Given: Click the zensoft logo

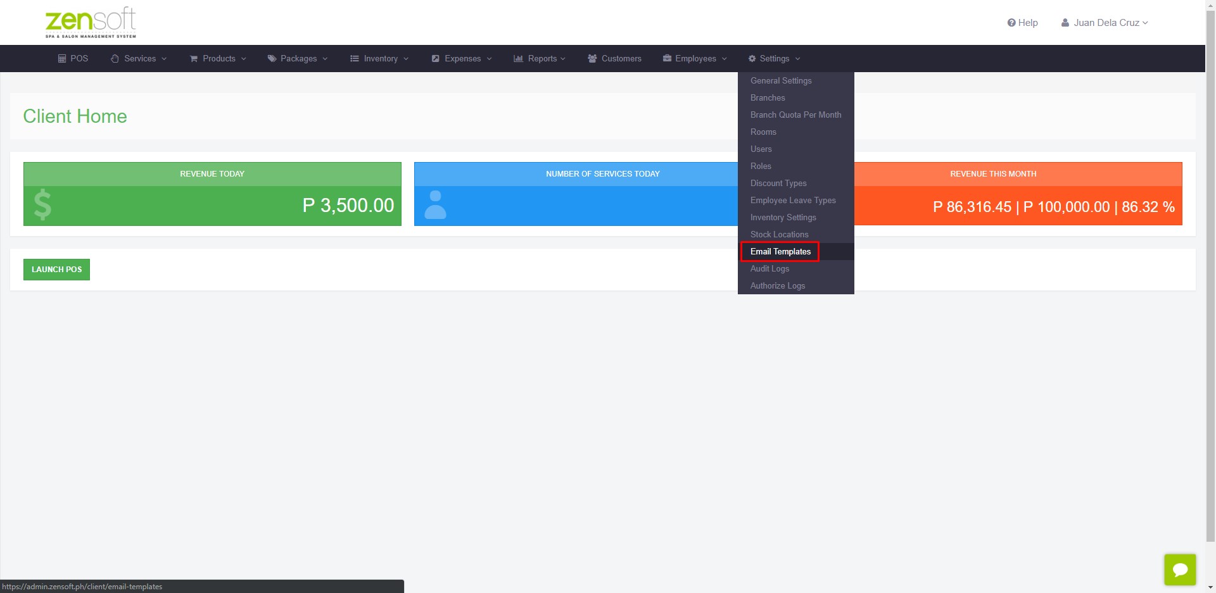Looking at the screenshot, I should pos(91,23).
